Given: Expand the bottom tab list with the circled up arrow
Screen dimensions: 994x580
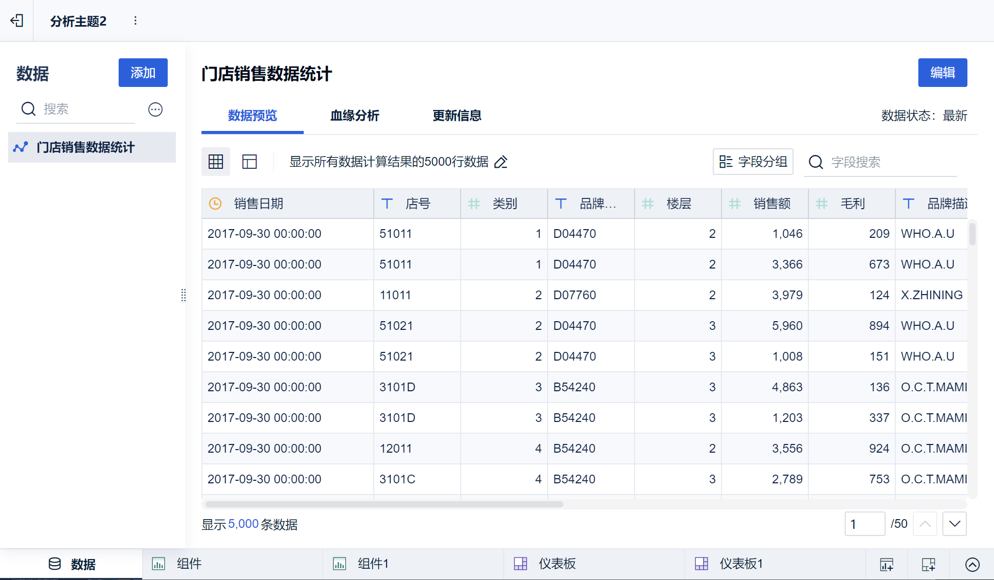Looking at the screenshot, I should coord(972,564).
